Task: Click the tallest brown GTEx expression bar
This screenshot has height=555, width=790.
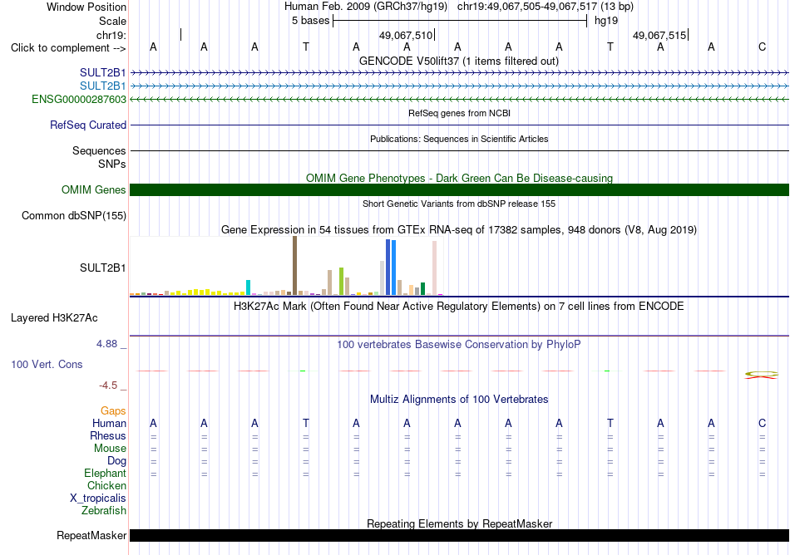Action: [x=294, y=265]
